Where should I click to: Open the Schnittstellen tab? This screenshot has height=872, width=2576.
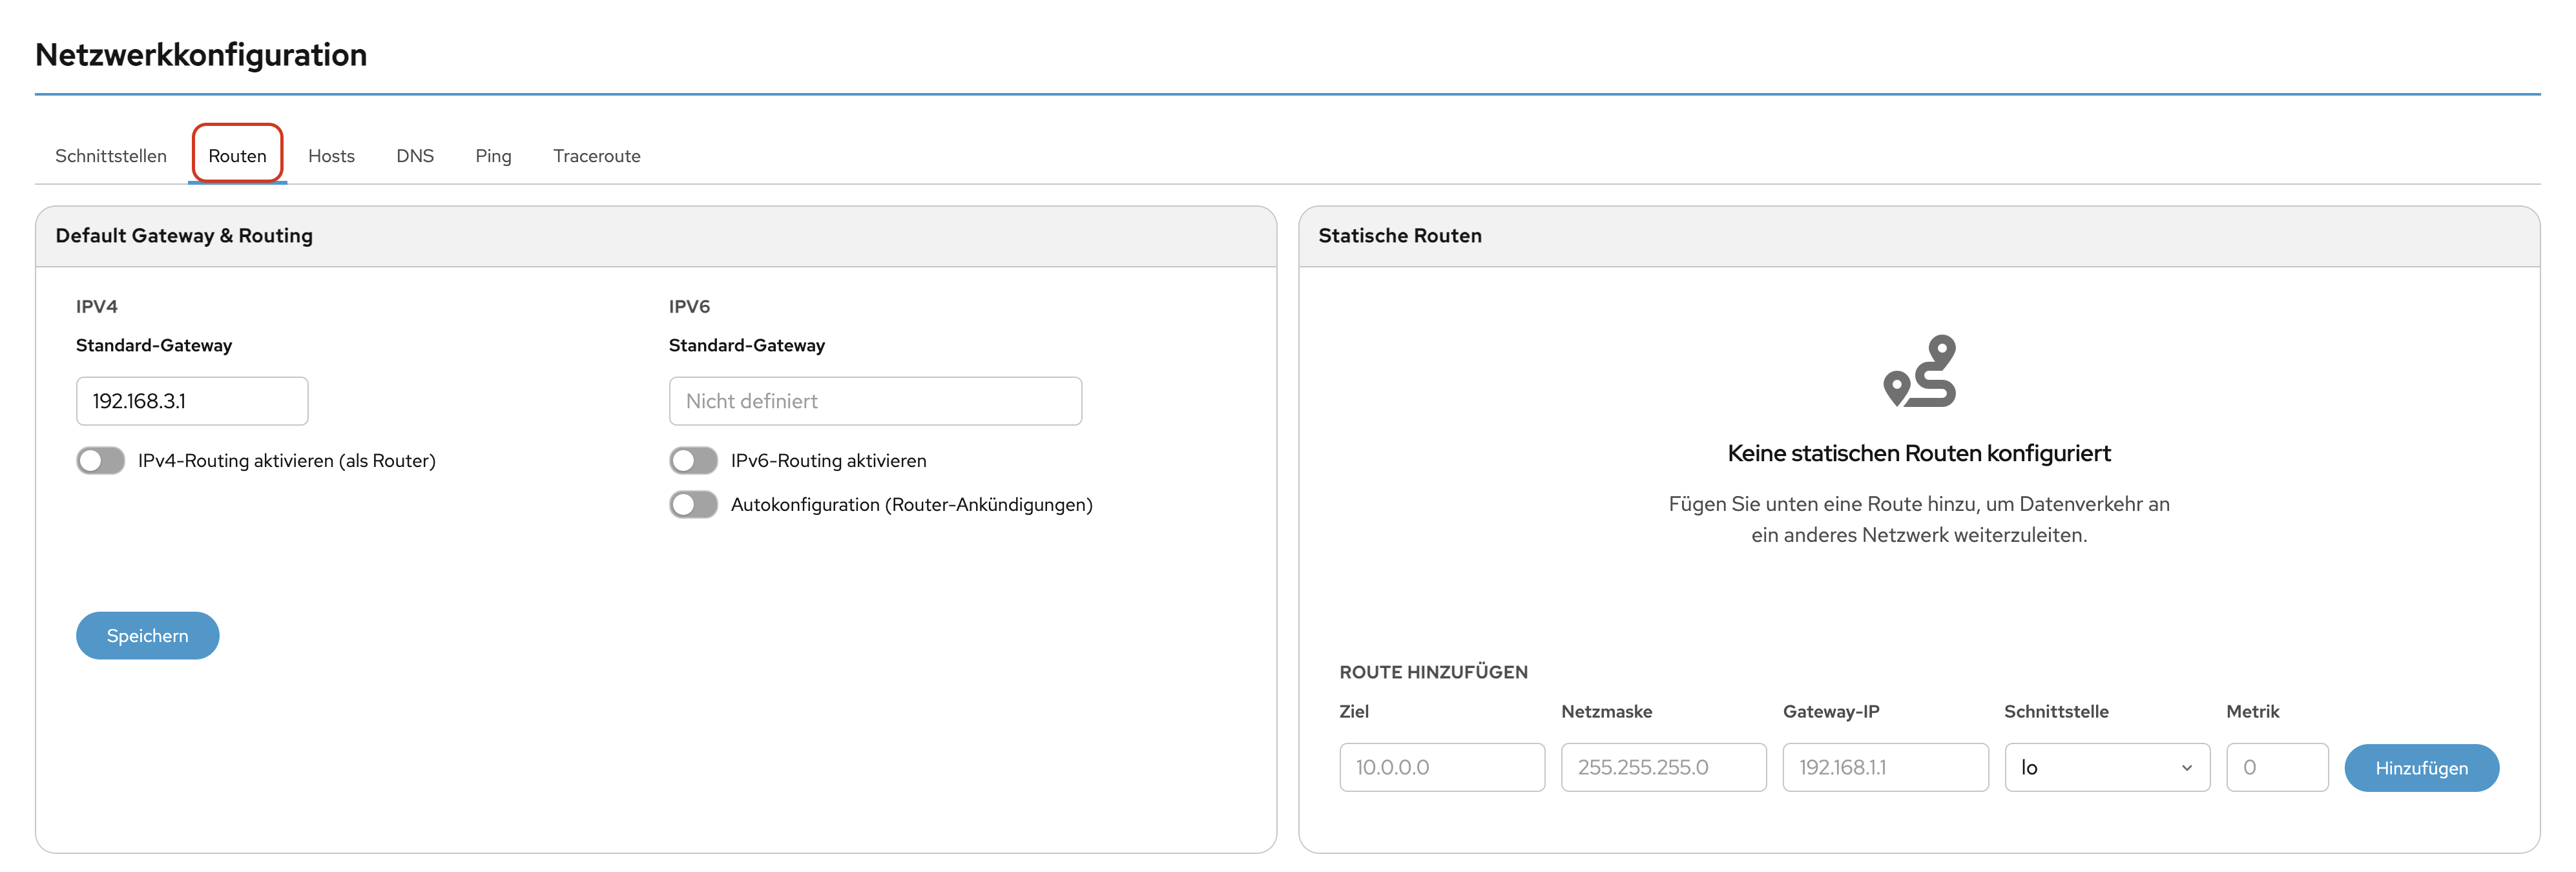pos(111,156)
